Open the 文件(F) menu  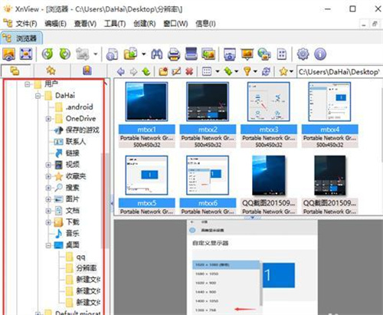pos(26,24)
